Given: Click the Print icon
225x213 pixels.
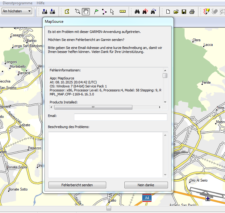Looking at the screenshot, I should tap(192, 12).
